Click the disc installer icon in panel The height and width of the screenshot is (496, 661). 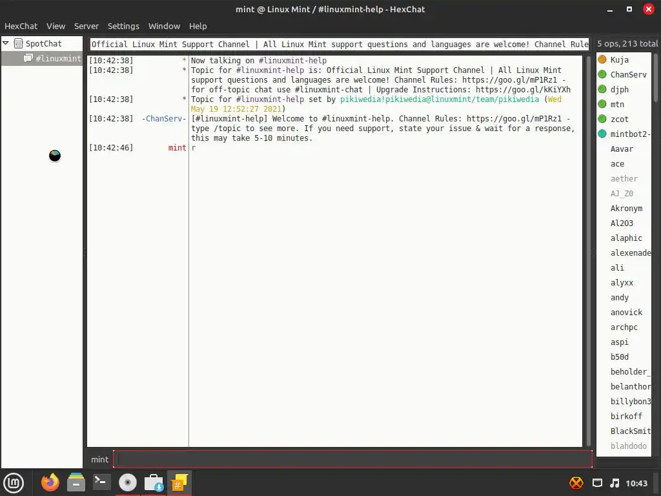click(127, 482)
